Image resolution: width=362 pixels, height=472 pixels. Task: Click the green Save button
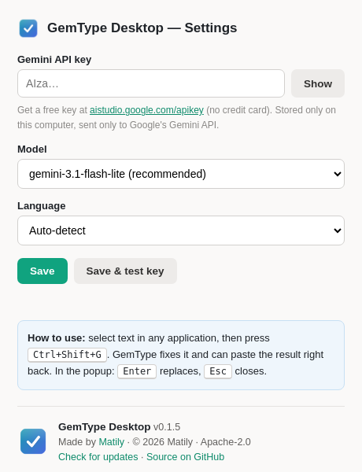click(x=42, y=271)
